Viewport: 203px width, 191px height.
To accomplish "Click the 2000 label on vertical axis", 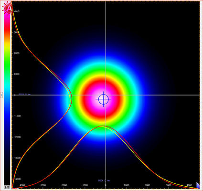I will (x=17, y=53).
